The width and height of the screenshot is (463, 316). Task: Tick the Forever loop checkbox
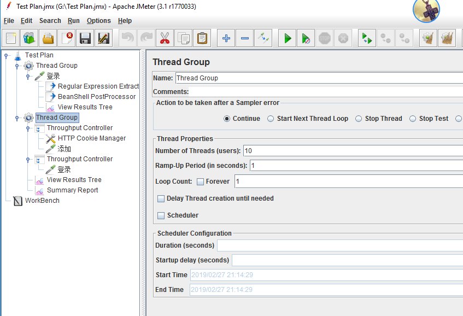(200, 182)
